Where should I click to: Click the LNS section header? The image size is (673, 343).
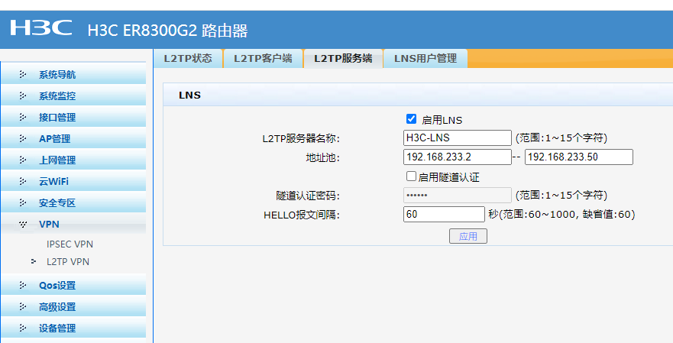[418, 95]
